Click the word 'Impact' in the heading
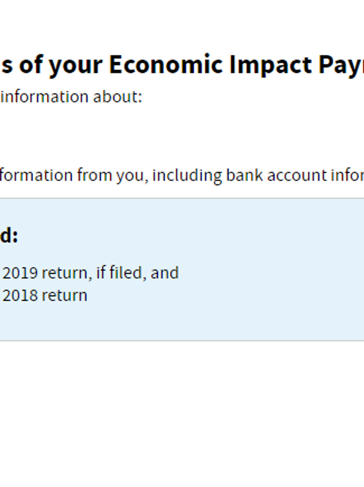Image resolution: width=364 pixels, height=487 pixels. (x=270, y=65)
